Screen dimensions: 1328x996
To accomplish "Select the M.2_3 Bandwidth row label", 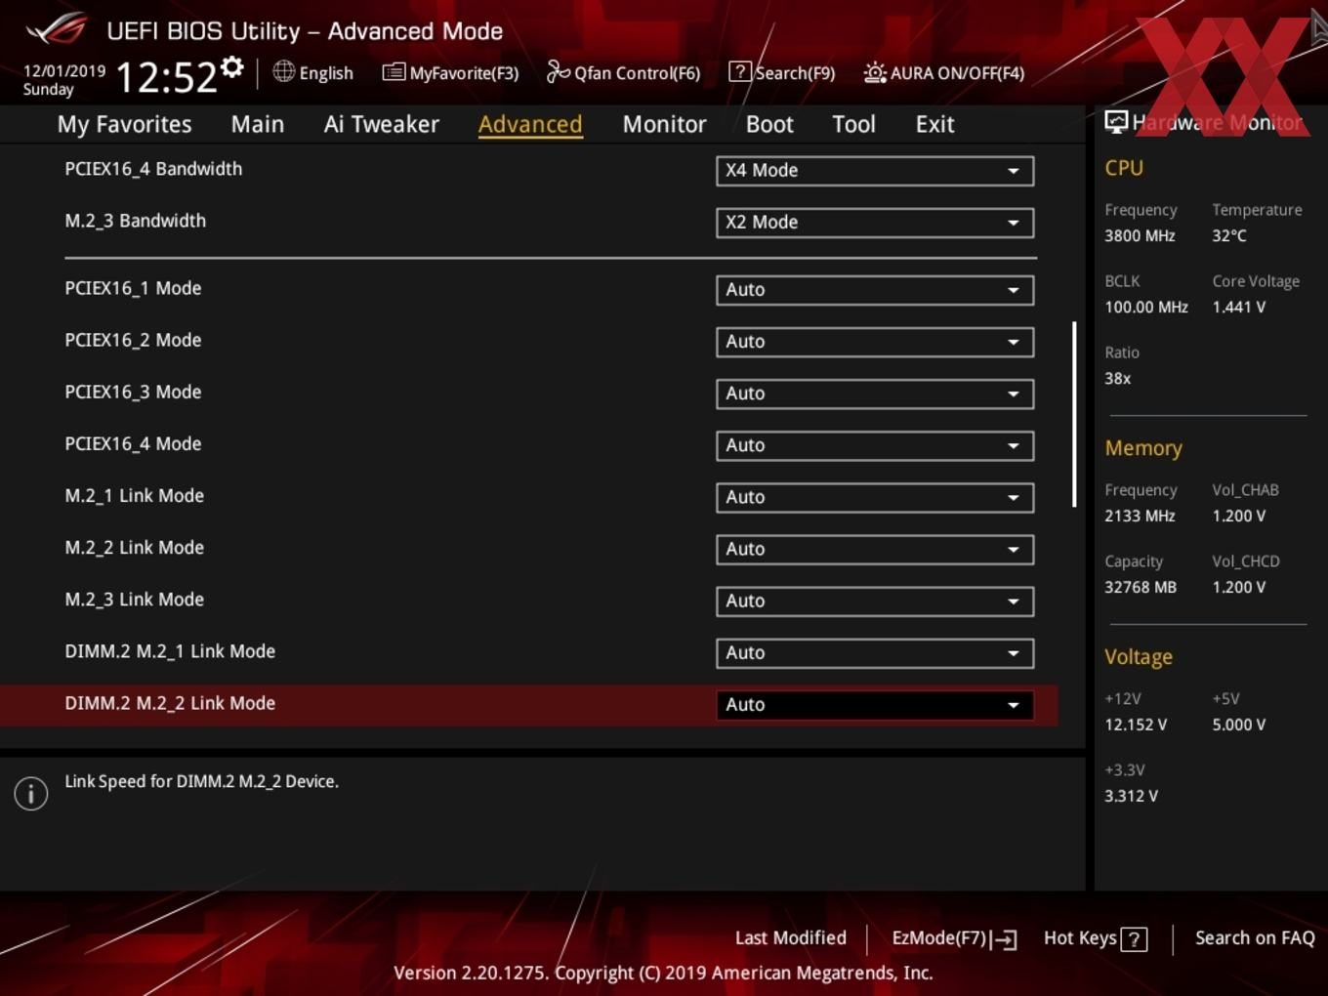I will [136, 221].
